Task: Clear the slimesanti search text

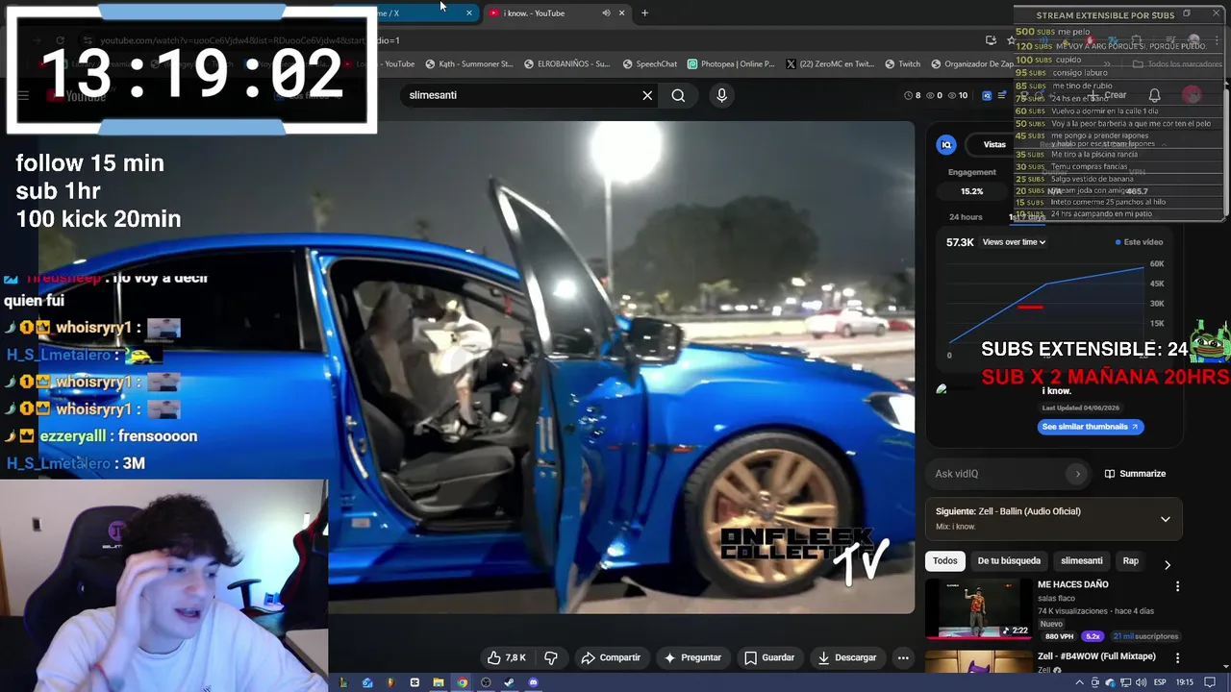Action: pyautogui.click(x=647, y=95)
